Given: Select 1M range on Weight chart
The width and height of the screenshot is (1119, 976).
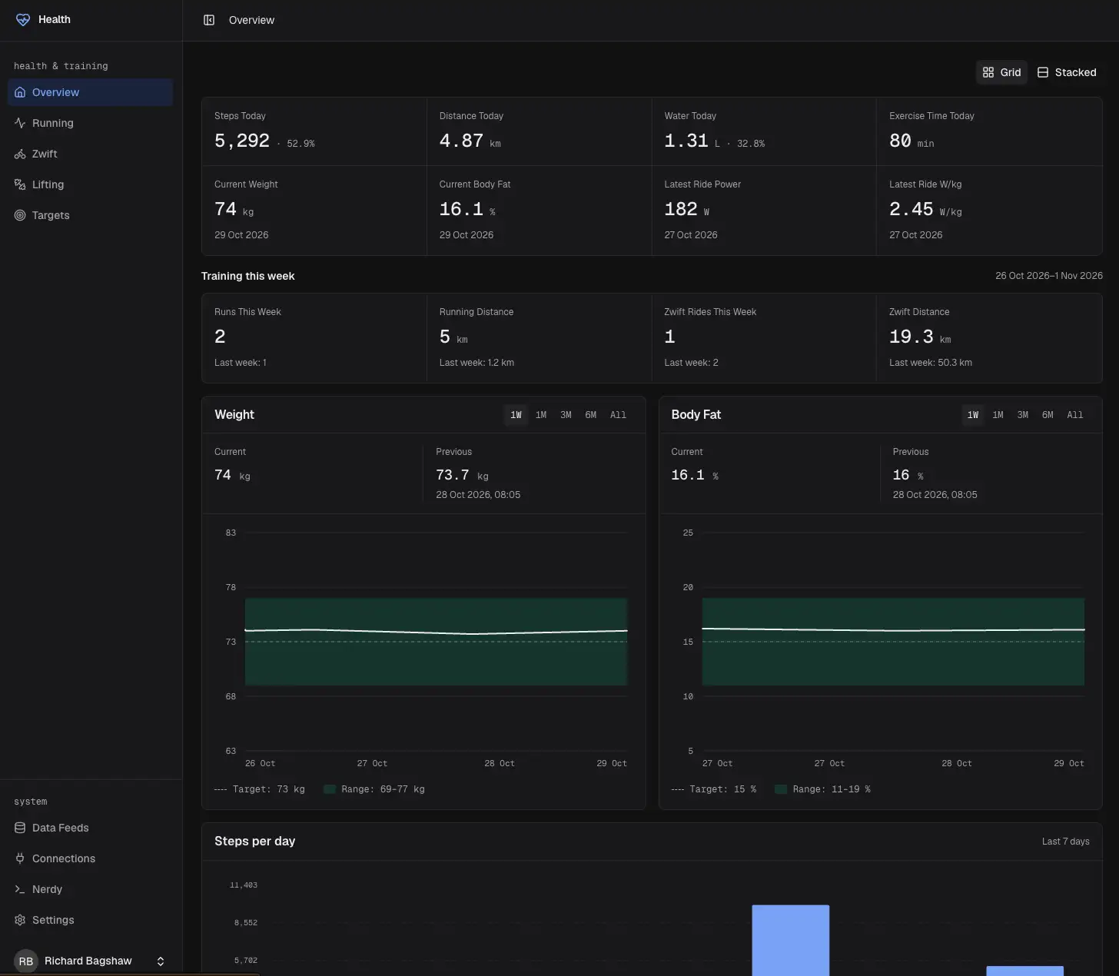Looking at the screenshot, I should (541, 415).
